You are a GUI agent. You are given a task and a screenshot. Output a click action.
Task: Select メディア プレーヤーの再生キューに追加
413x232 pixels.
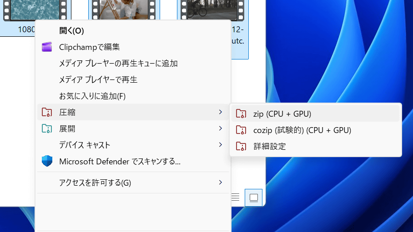(118, 63)
